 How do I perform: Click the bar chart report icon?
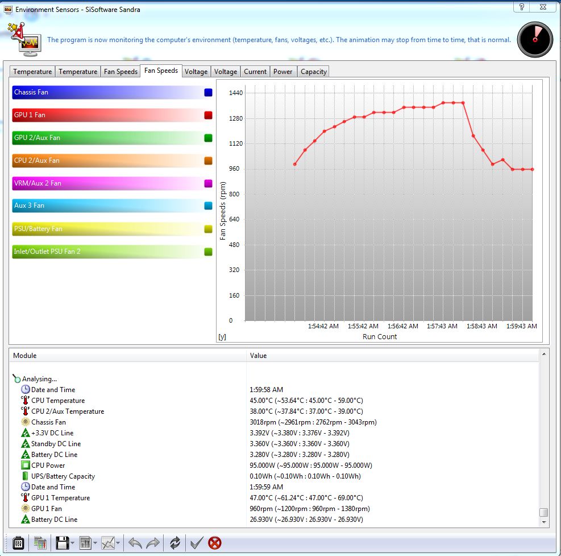(x=85, y=543)
